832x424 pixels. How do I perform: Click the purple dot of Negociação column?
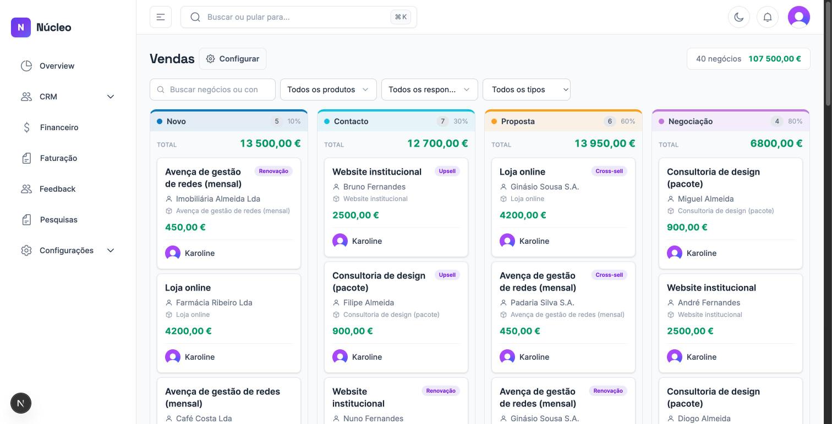[661, 121]
